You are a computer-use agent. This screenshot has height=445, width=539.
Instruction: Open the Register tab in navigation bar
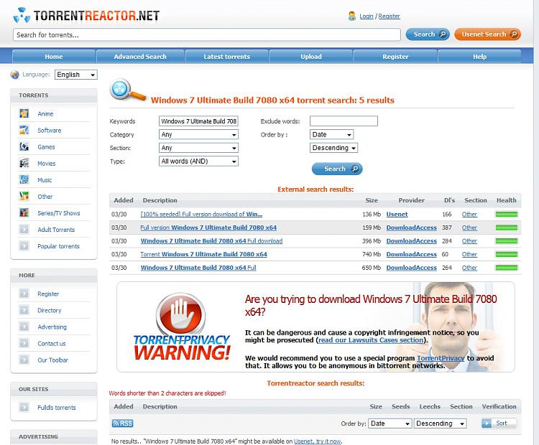tap(395, 57)
